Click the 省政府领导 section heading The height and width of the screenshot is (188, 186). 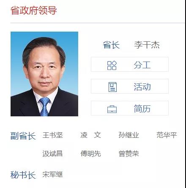click(34, 10)
